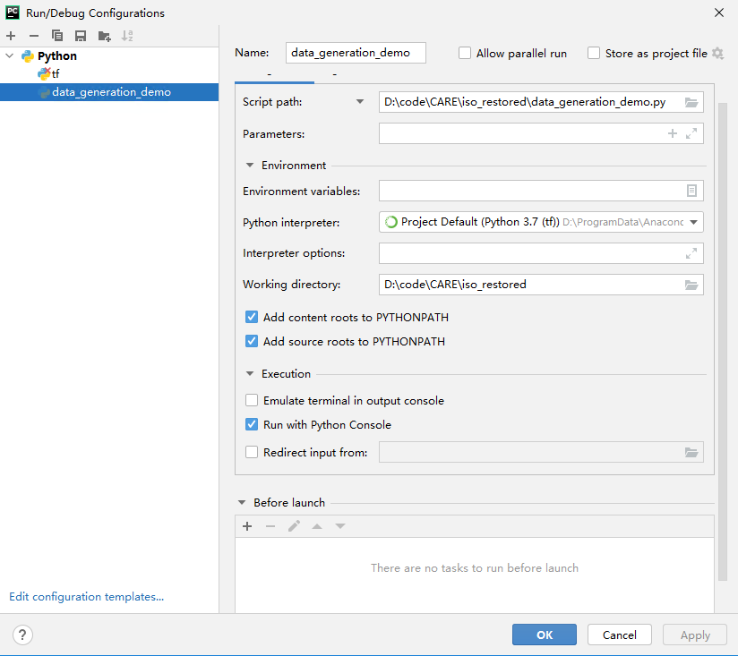
Task: Expand the Interpreter options field
Action: tap(691, 253)
